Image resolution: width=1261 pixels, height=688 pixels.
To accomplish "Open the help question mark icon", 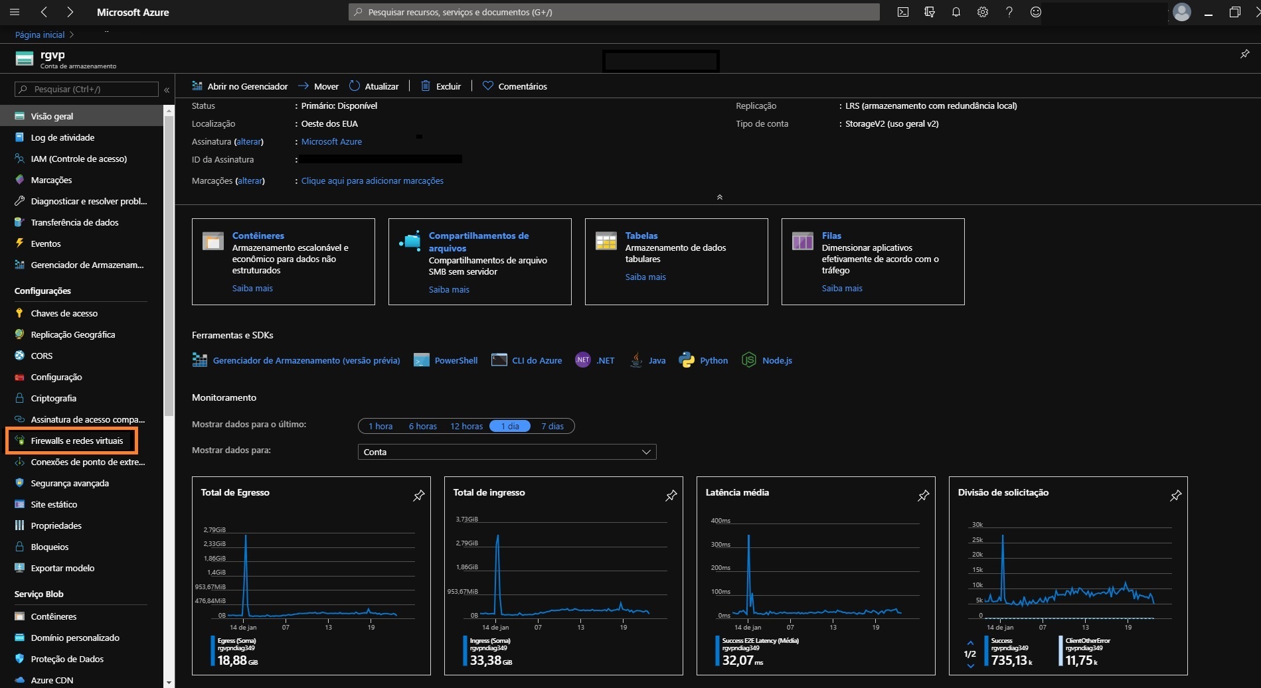I will (x=1009, y=12).
